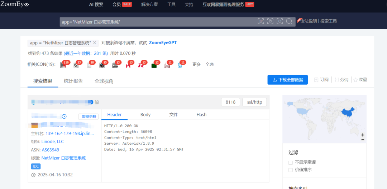The width and height of the screenshot is (387, 189).
Task: Zoom out the map with minus
Action: coord(363,140)
